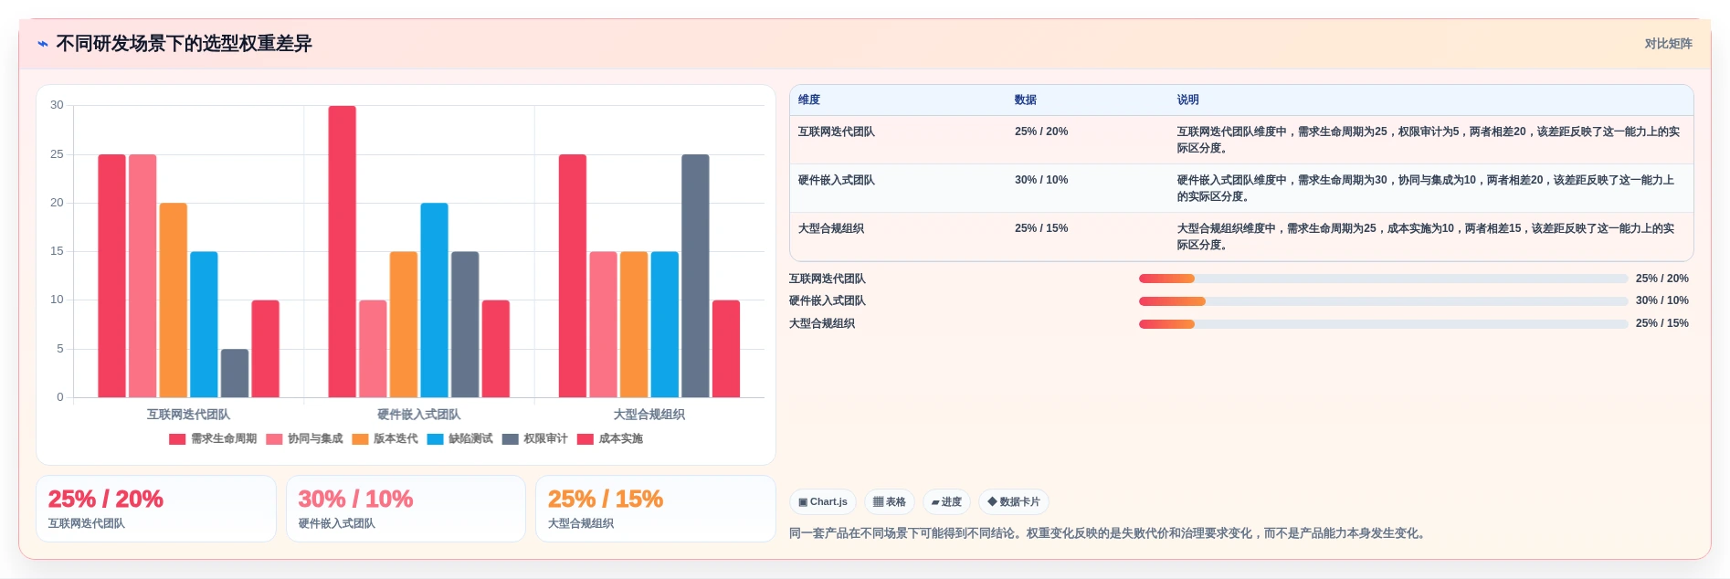Click the 对比矩阵 label

point(1668,44)
